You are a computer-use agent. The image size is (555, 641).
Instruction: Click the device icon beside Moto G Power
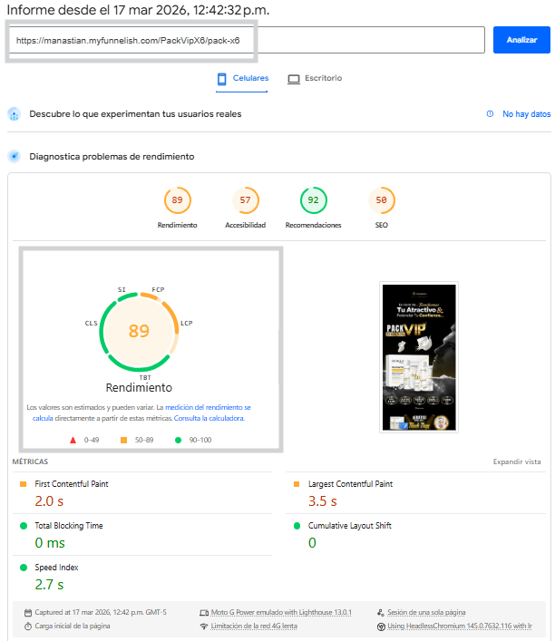[x=203, y=613]
